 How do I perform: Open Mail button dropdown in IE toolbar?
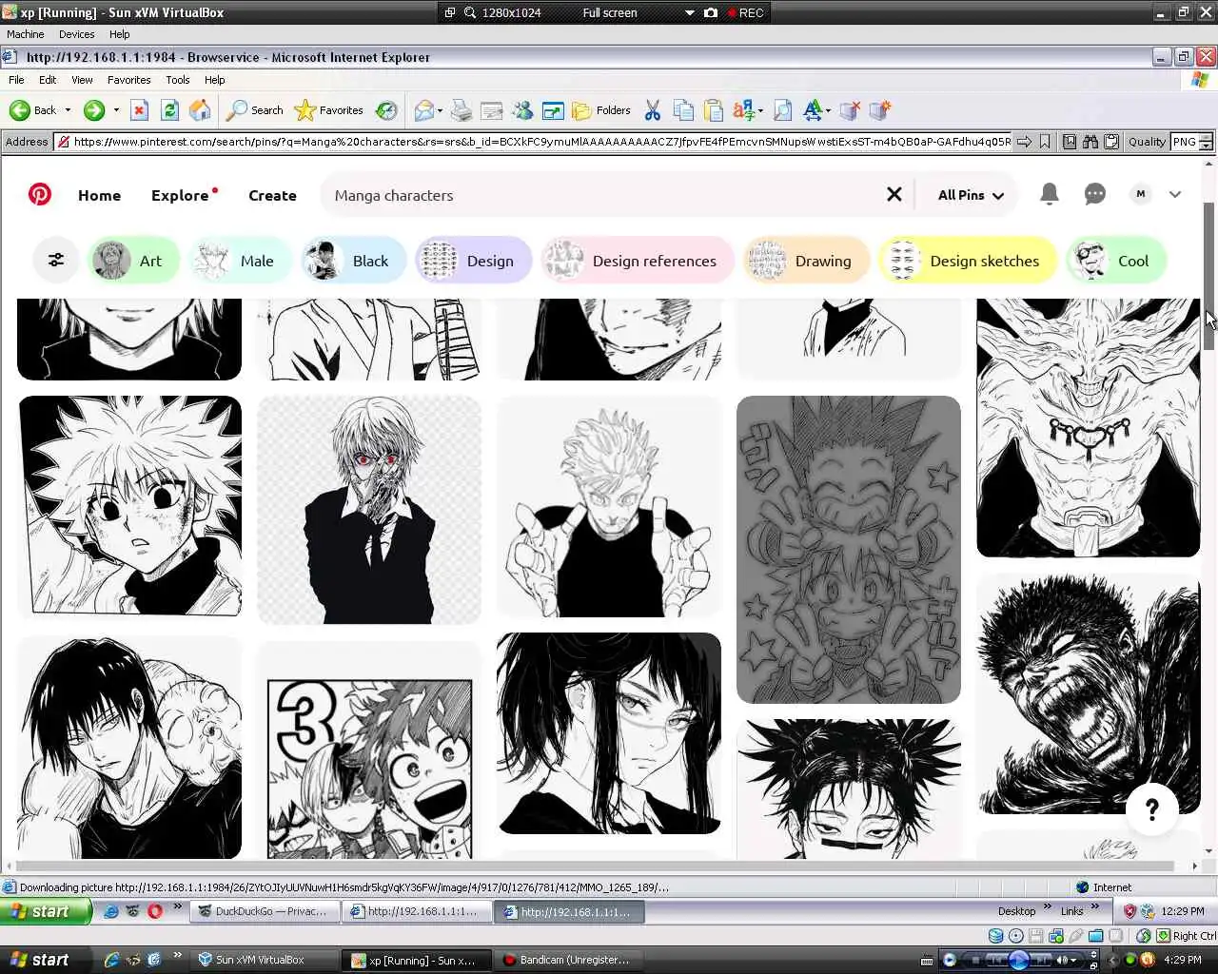tap(440, 110)
